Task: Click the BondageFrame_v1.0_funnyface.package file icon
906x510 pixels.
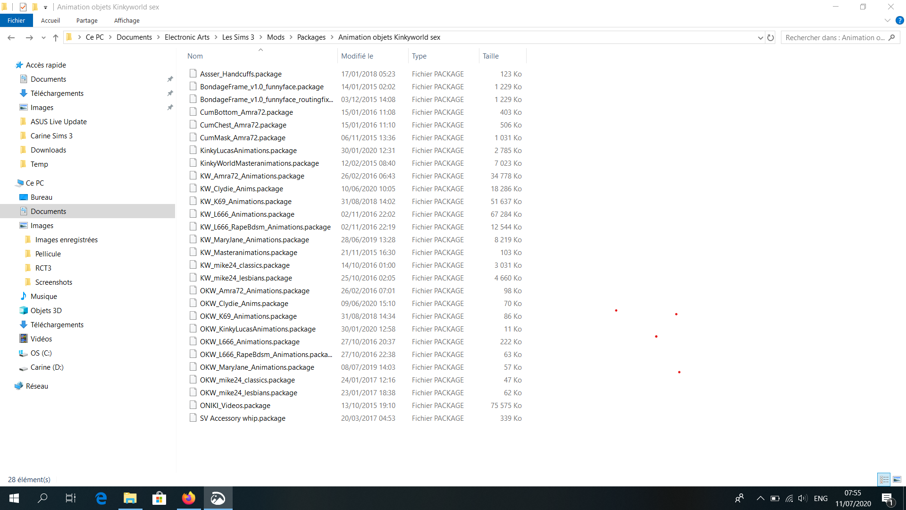Action: pos(193,86)
